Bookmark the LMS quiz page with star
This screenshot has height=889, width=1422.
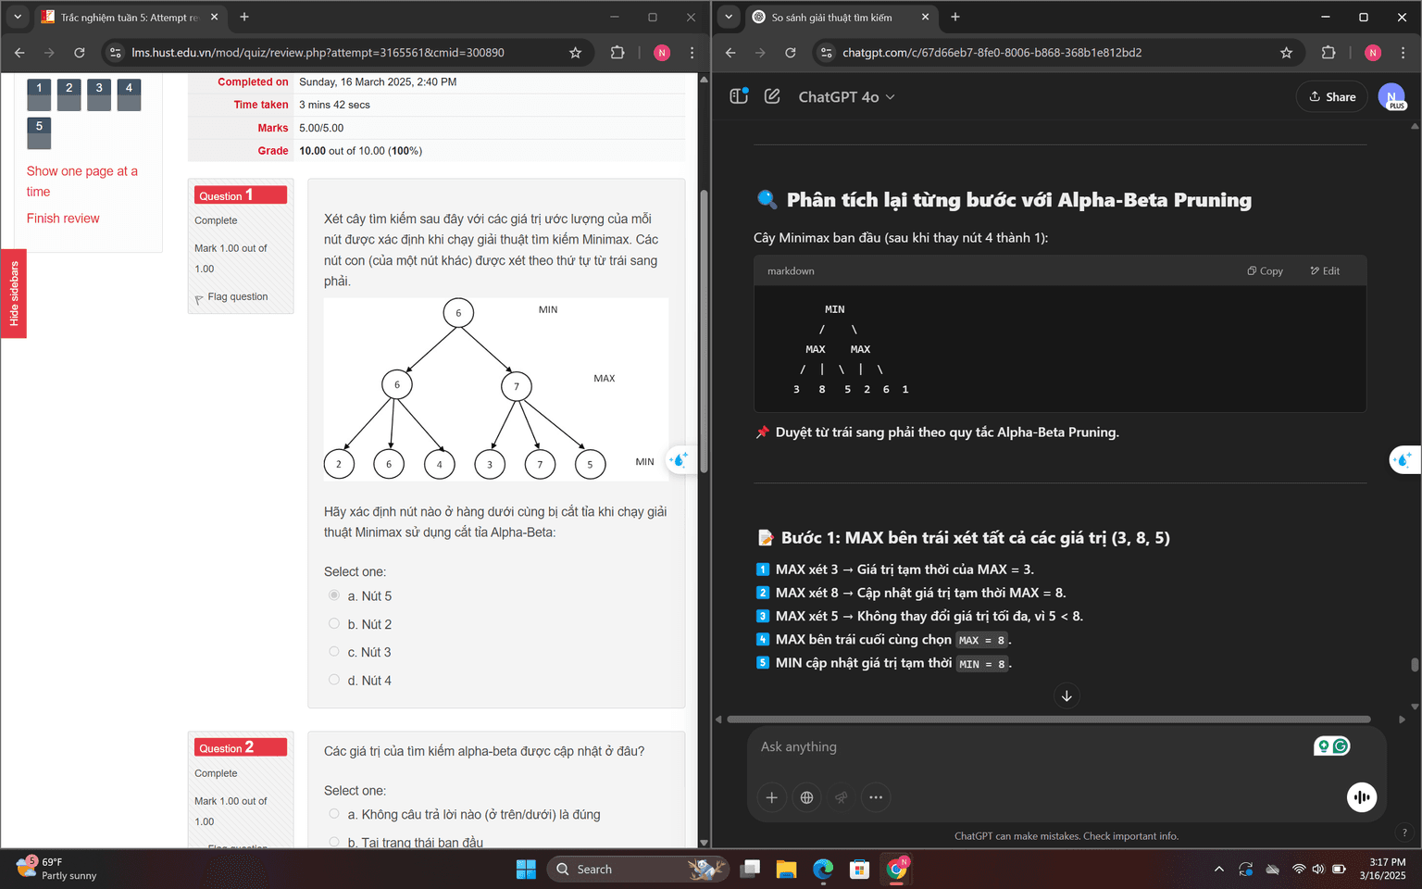(x=575, y=53)
